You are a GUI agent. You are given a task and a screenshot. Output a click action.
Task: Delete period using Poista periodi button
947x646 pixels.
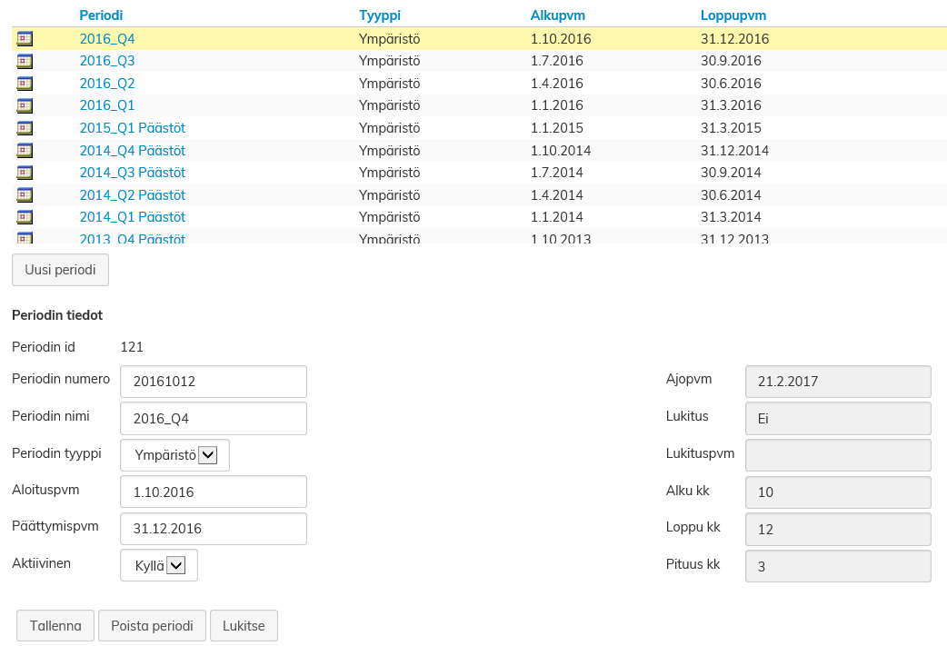(x=152, y=626)
